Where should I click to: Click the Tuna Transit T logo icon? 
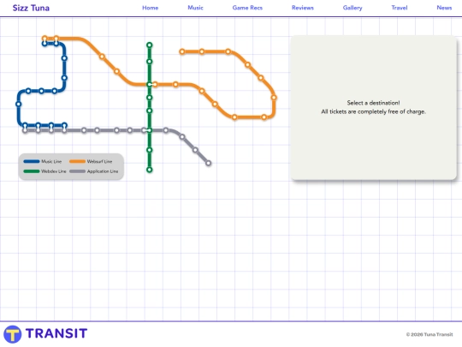point(12,334)
